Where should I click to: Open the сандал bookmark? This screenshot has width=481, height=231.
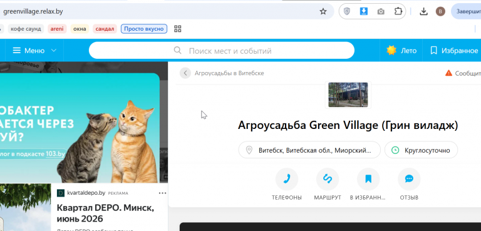pyautogui.click(x=105, y=29)
